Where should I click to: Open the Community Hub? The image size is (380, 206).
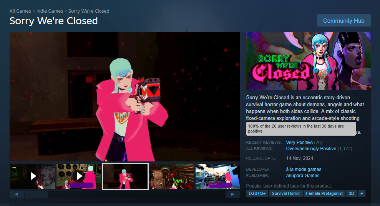click(x=343, y=21)
